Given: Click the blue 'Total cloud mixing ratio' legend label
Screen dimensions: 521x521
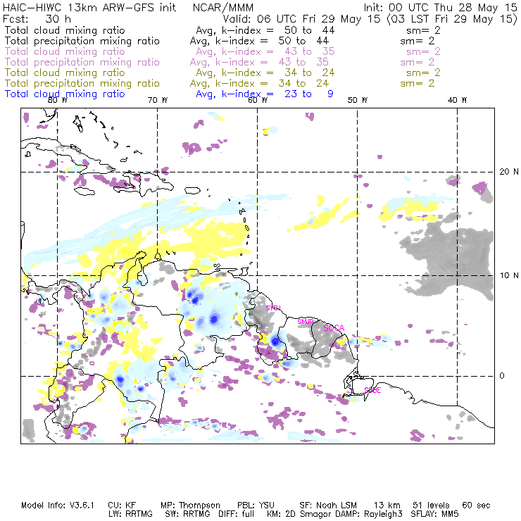Looking at the screenshot, I should pos(65,94).
